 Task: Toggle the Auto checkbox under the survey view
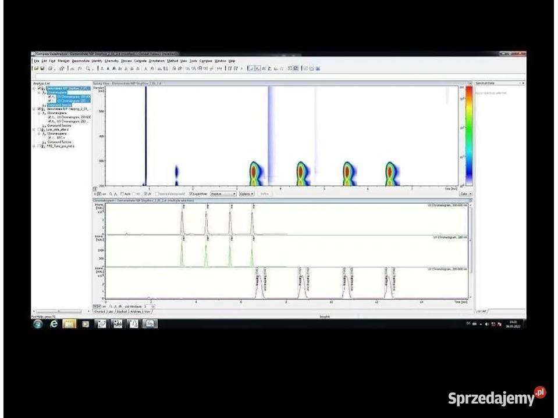[122, 194]
